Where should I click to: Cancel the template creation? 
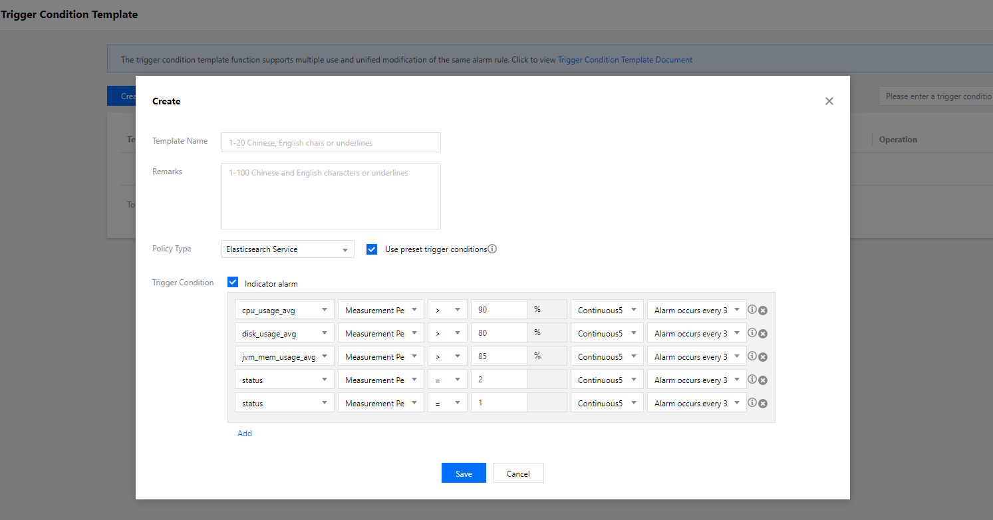518,473
